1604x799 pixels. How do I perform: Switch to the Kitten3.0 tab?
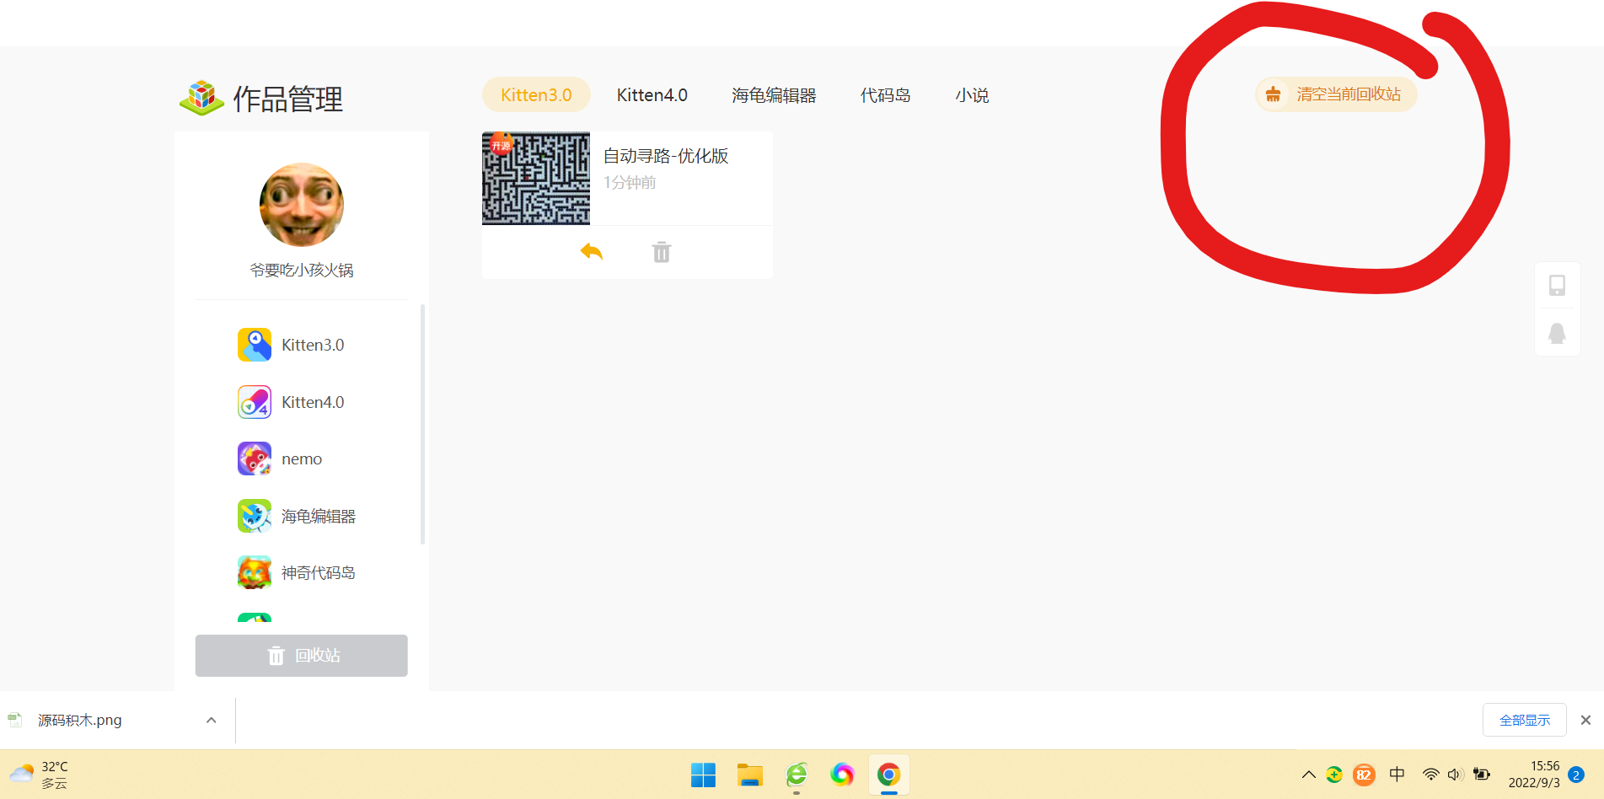(x=536, y=95)
